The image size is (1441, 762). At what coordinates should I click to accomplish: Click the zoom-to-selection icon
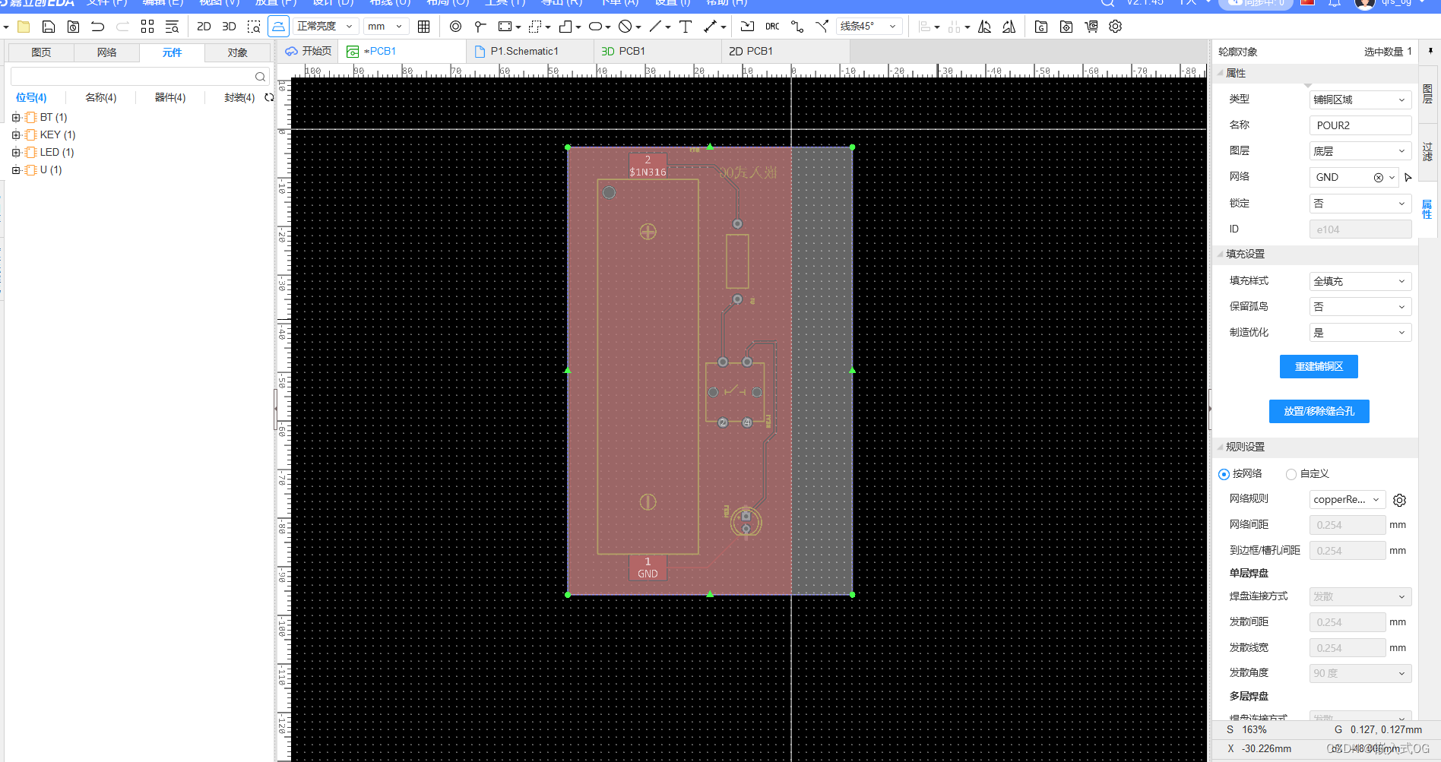tap(254, 27)
